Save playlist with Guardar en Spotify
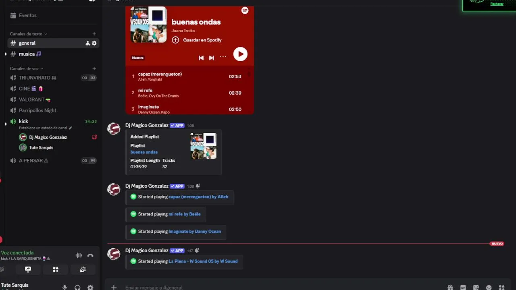The width and height of the screenshot is (516, 290). tap(197, 40)
